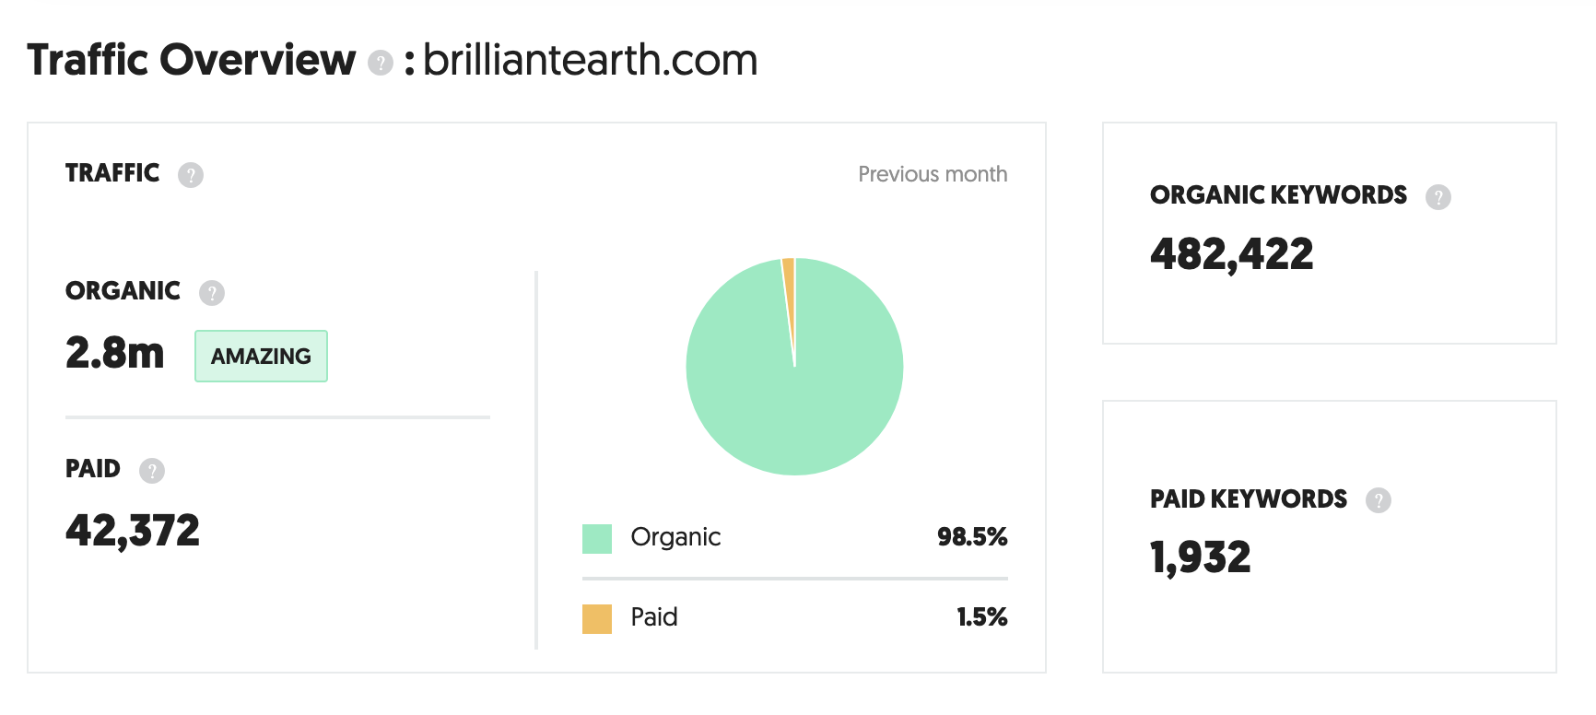Click the 42,372 paid traffic figure

133,531
